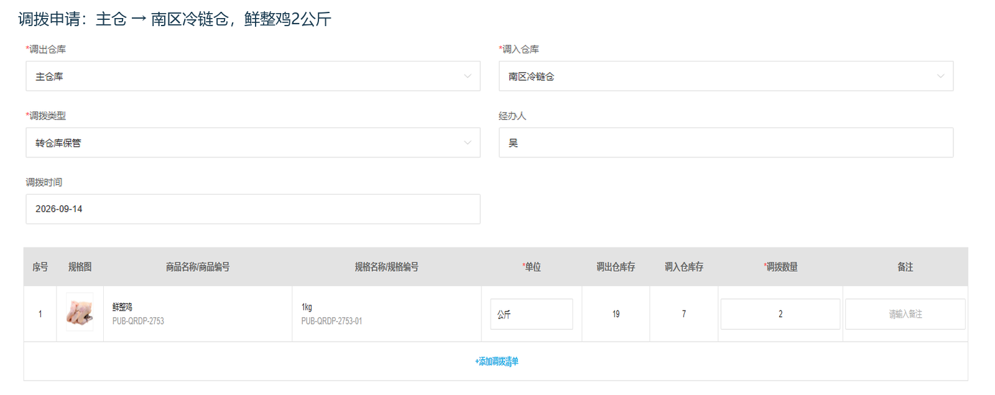
Task: Click the 单位 column header
Action: point(531,267)
